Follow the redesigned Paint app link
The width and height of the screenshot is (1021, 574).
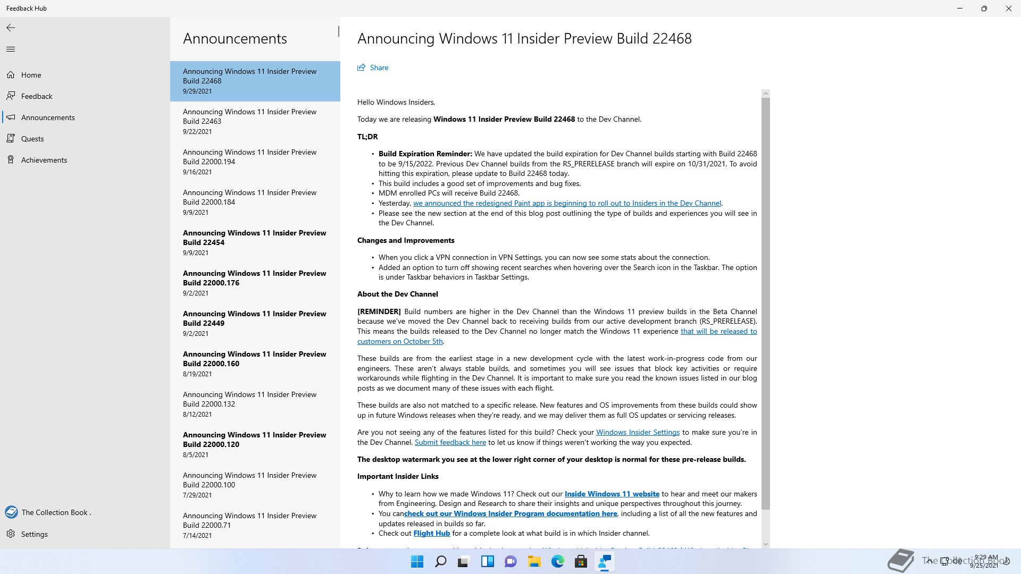pos(567,203)
